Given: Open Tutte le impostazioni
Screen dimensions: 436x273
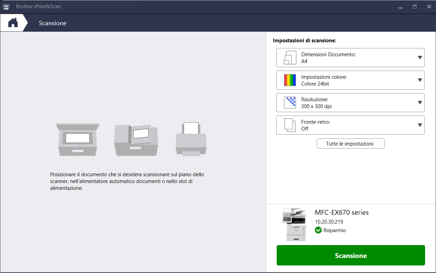Looking at the screenshot, I should 350,144.
